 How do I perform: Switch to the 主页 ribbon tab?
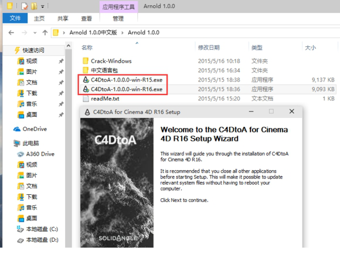tap(39, 18)
